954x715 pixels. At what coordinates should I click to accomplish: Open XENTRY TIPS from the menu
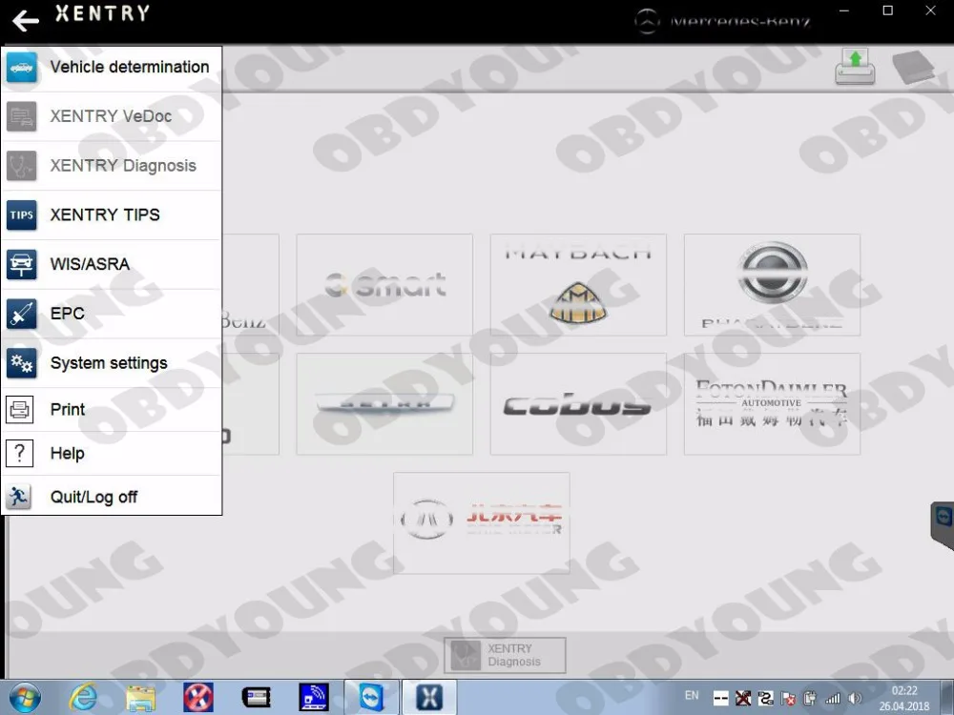(x=112, y=214)
